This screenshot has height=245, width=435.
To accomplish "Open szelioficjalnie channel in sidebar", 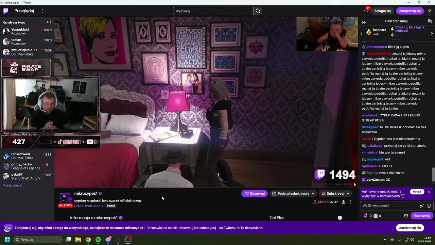I will click(27, 52).
